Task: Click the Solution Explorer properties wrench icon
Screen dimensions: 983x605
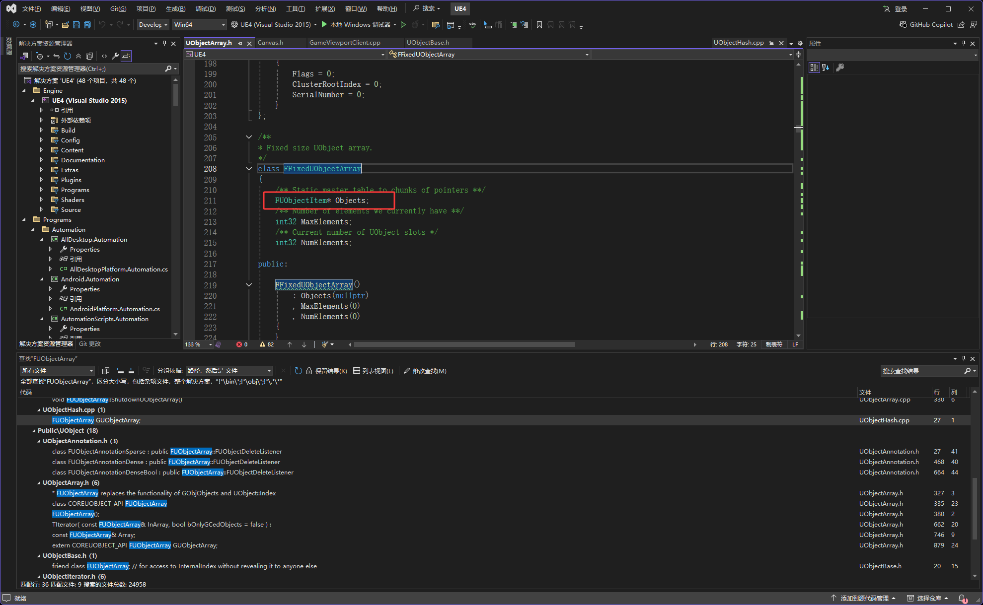Action: 115,56
